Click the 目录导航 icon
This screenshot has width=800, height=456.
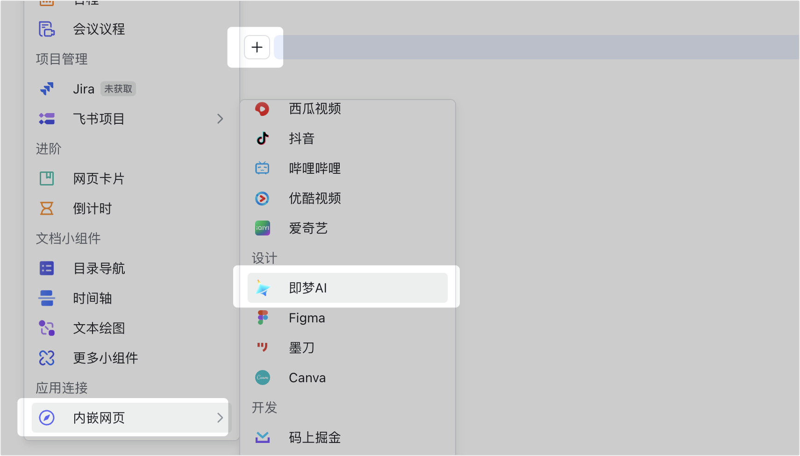click(47, 268)
